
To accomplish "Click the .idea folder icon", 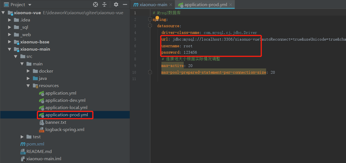I will point(17,20).
